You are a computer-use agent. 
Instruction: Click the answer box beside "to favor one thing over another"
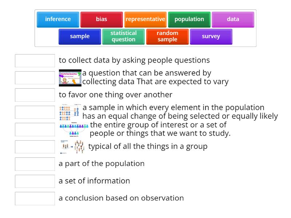point(34,95)
